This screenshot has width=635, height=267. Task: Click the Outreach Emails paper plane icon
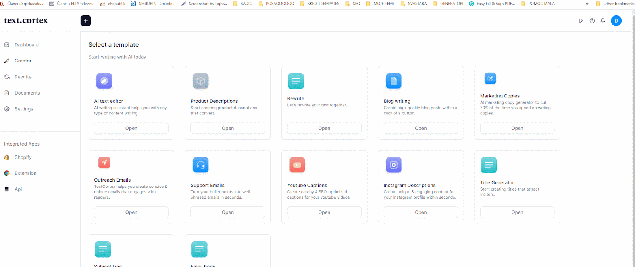104,163
